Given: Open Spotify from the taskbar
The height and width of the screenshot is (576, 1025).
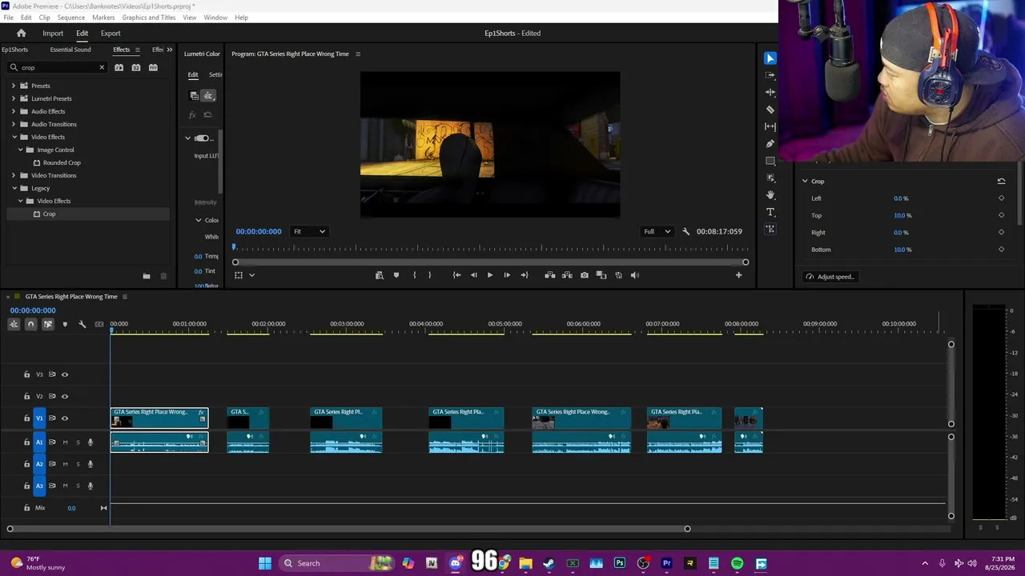Looking at the screenshot, I should (738, 563).
